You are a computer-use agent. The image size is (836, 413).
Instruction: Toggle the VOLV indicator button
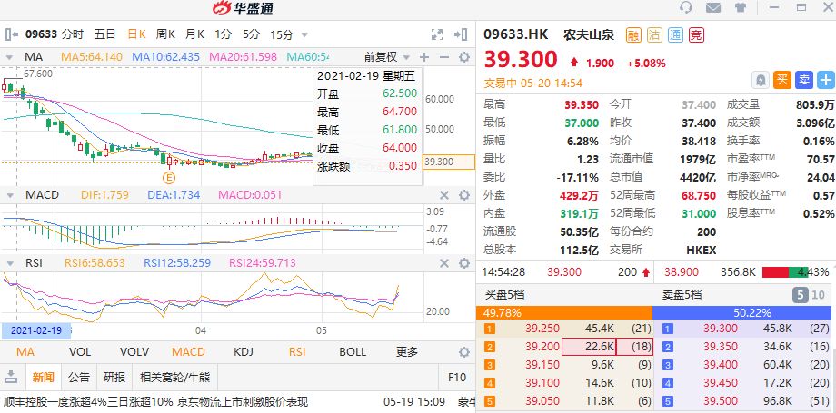tap(134, 351)
